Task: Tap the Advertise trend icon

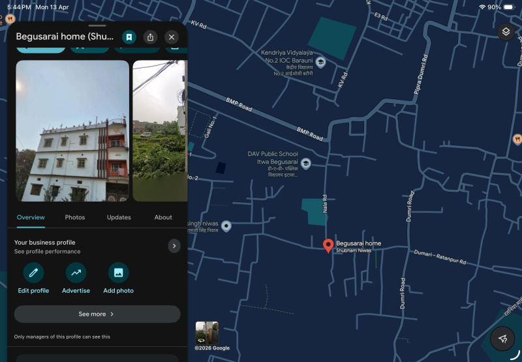Action: click(76, 273)
